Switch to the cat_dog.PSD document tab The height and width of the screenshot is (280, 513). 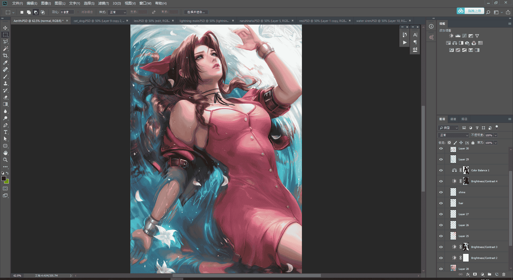tap(99, 21)
